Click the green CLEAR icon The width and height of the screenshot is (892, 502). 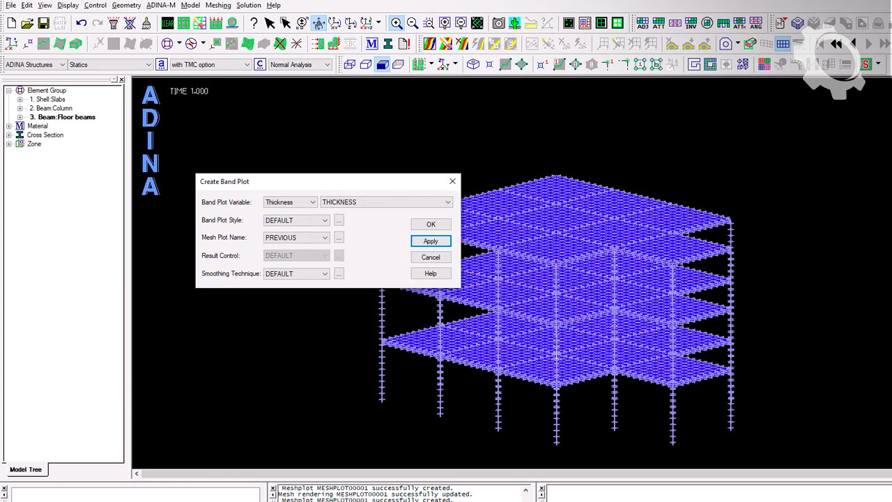click(x=167, y=24)
